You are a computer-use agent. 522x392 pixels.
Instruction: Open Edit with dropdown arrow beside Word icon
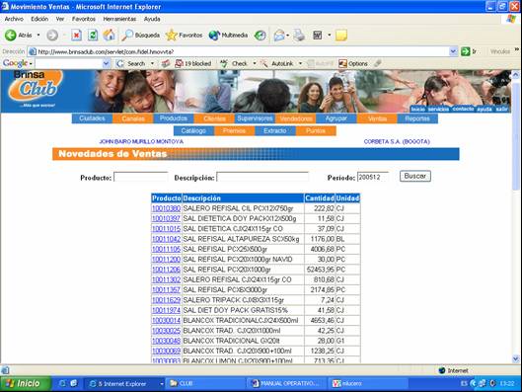pos(329,35)
